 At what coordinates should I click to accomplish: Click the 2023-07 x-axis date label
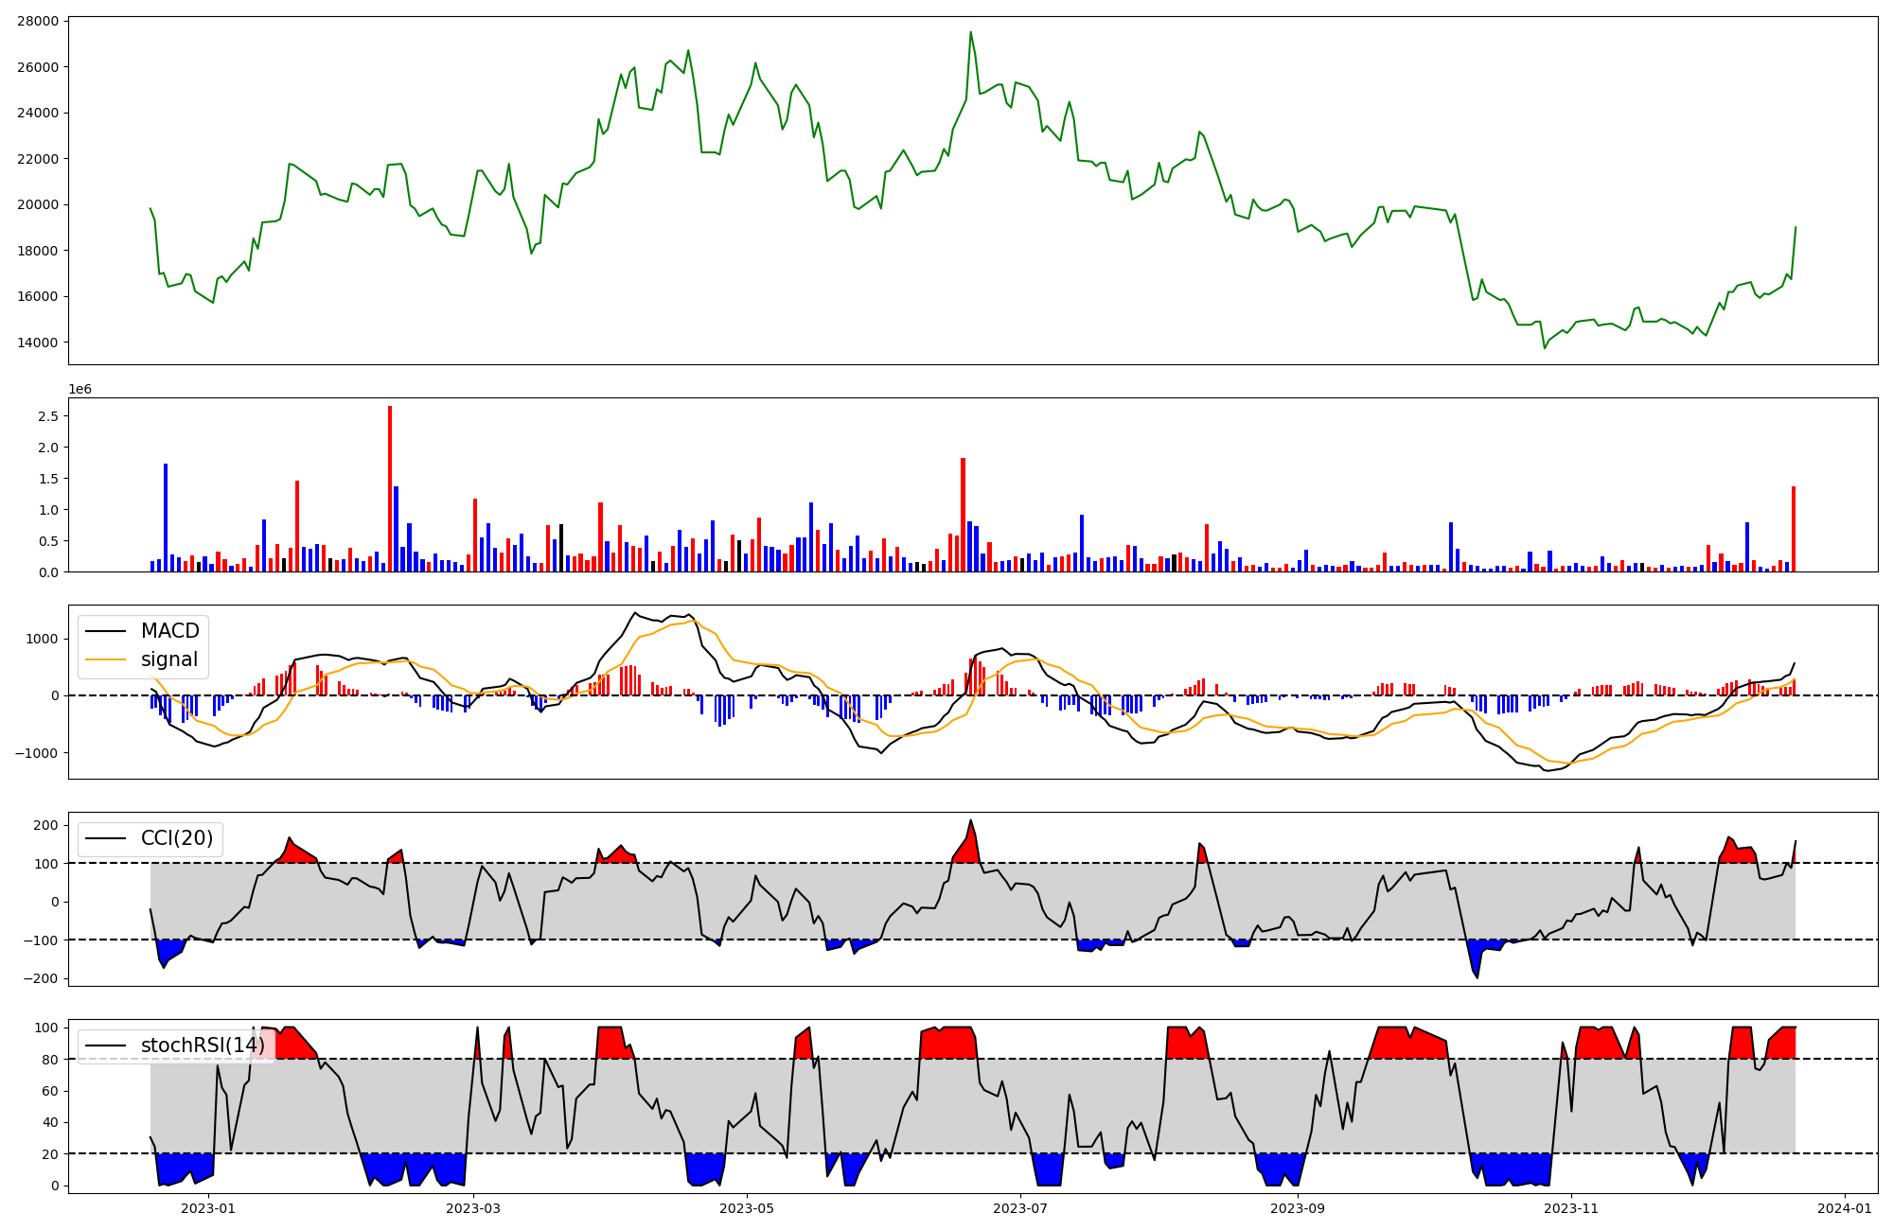[x=1021, y=1208]
